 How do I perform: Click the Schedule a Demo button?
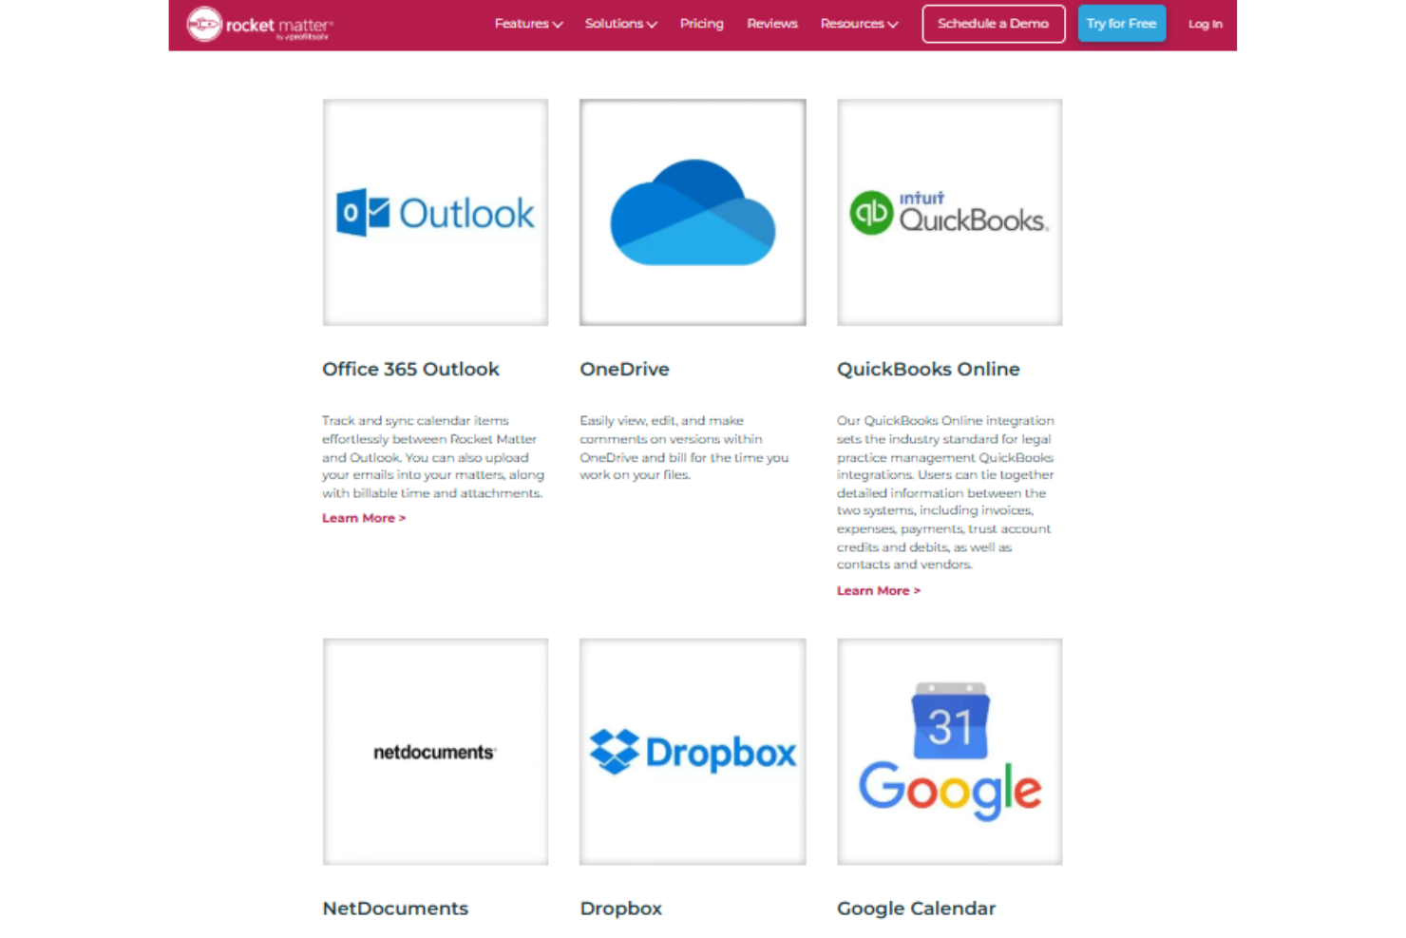993,24
